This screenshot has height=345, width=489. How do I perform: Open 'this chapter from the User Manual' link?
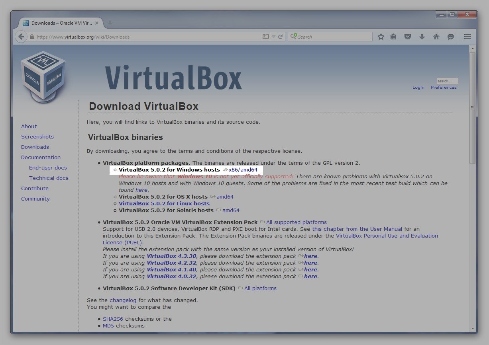357,229
